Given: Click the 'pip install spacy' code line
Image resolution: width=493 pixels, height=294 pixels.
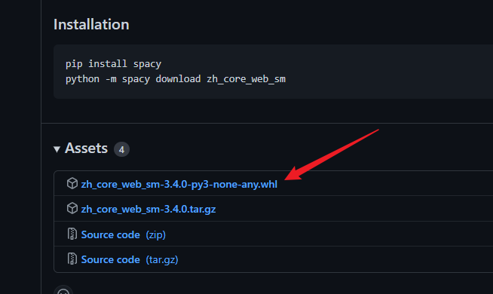Looking at the screenshot, I should point(114,64).
